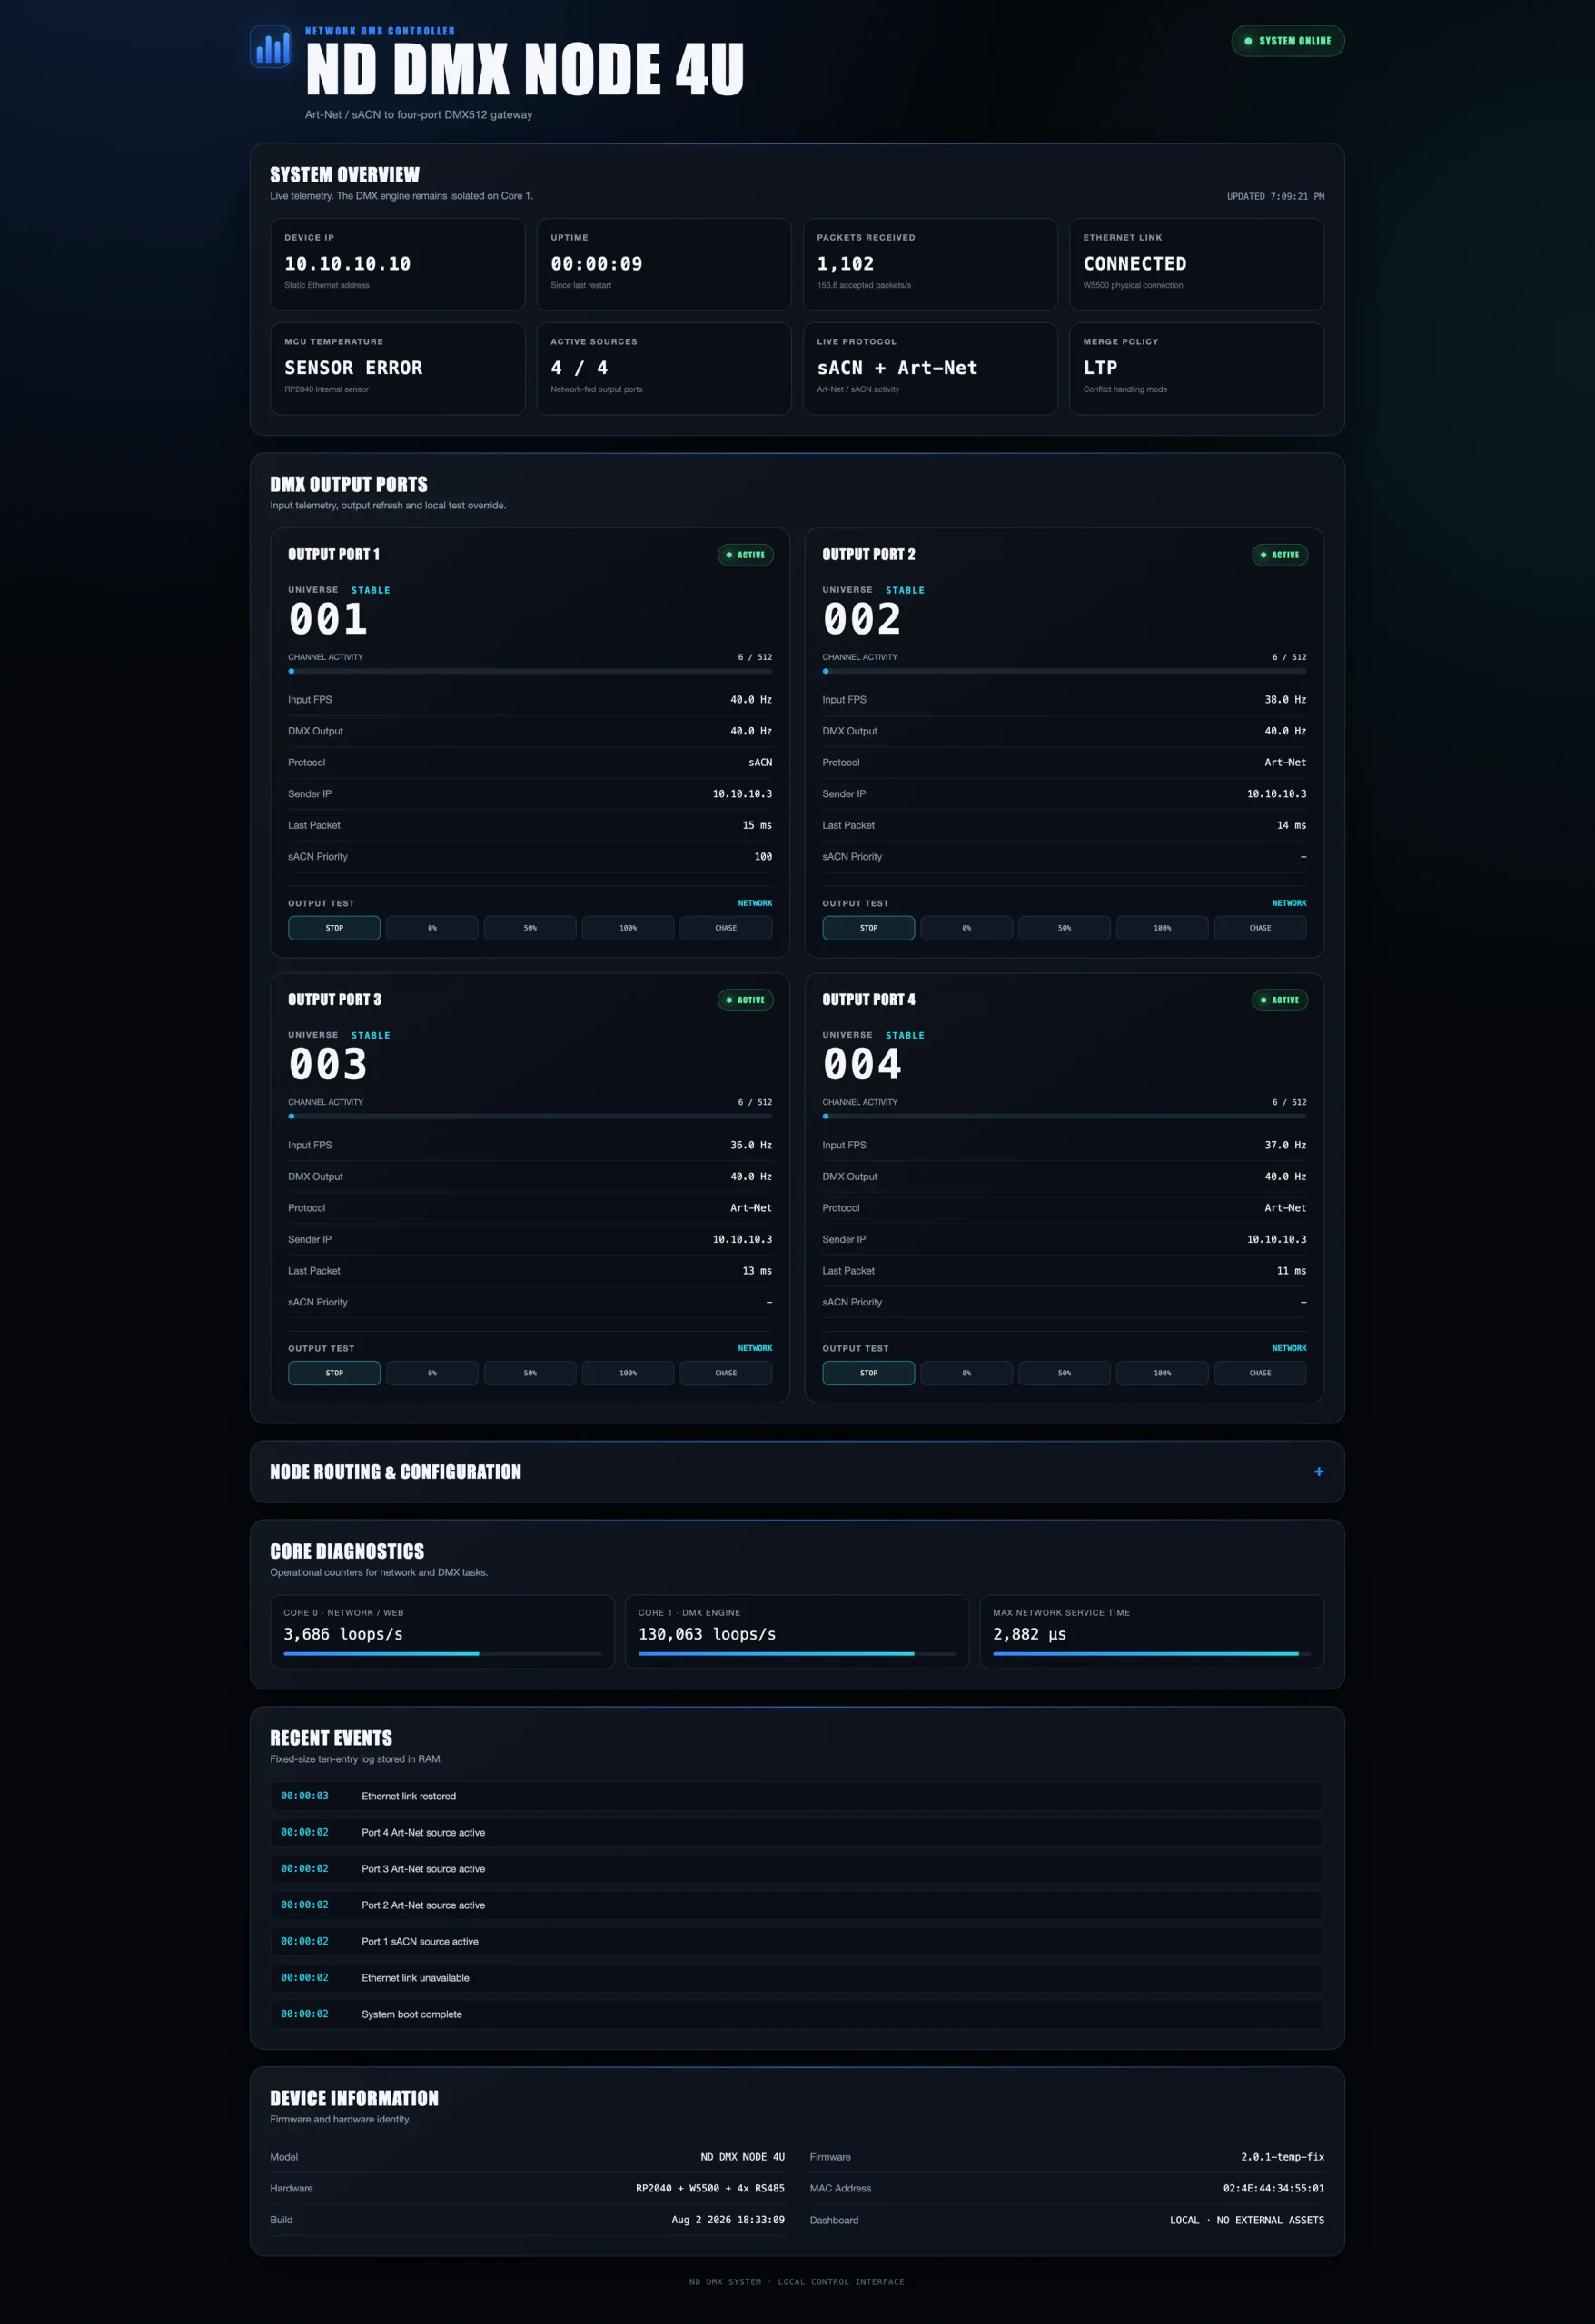Viewport: 1595px width, 2324px height.
Task: Click firmware value 2.0.1-temp-fix
Action: [x=1282, y=2157]
